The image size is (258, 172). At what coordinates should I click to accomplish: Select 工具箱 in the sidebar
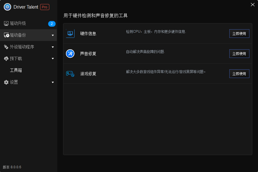click(16, 70)
